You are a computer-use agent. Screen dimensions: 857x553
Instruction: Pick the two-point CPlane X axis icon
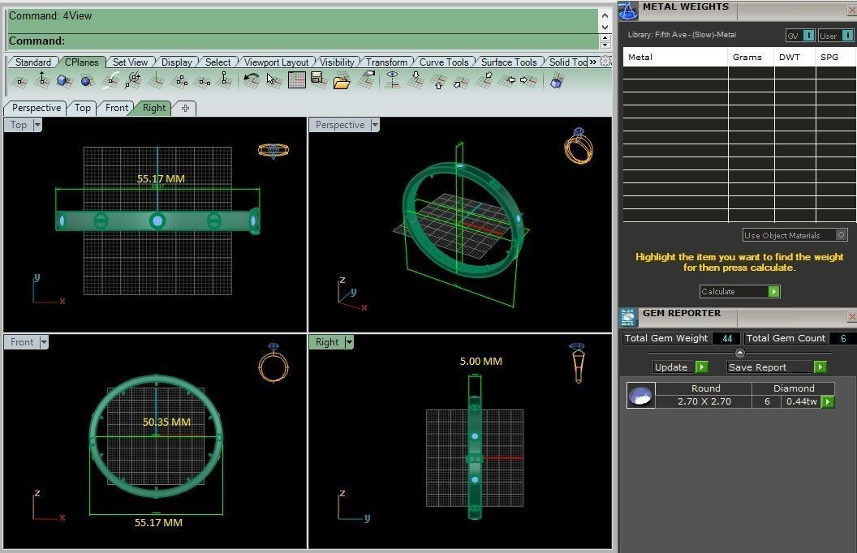(x=203, y=81)
